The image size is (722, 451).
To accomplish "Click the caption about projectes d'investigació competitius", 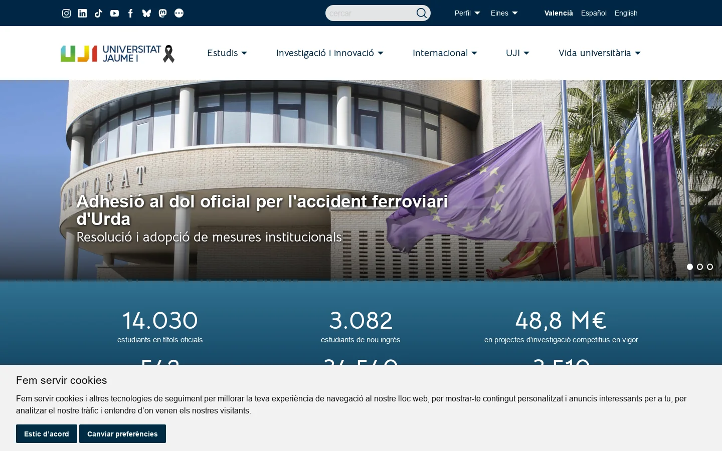I will click(561, 340).
